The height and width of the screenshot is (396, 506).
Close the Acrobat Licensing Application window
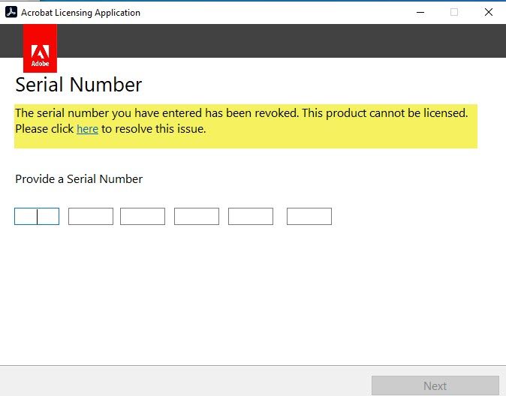click(489, 12)
